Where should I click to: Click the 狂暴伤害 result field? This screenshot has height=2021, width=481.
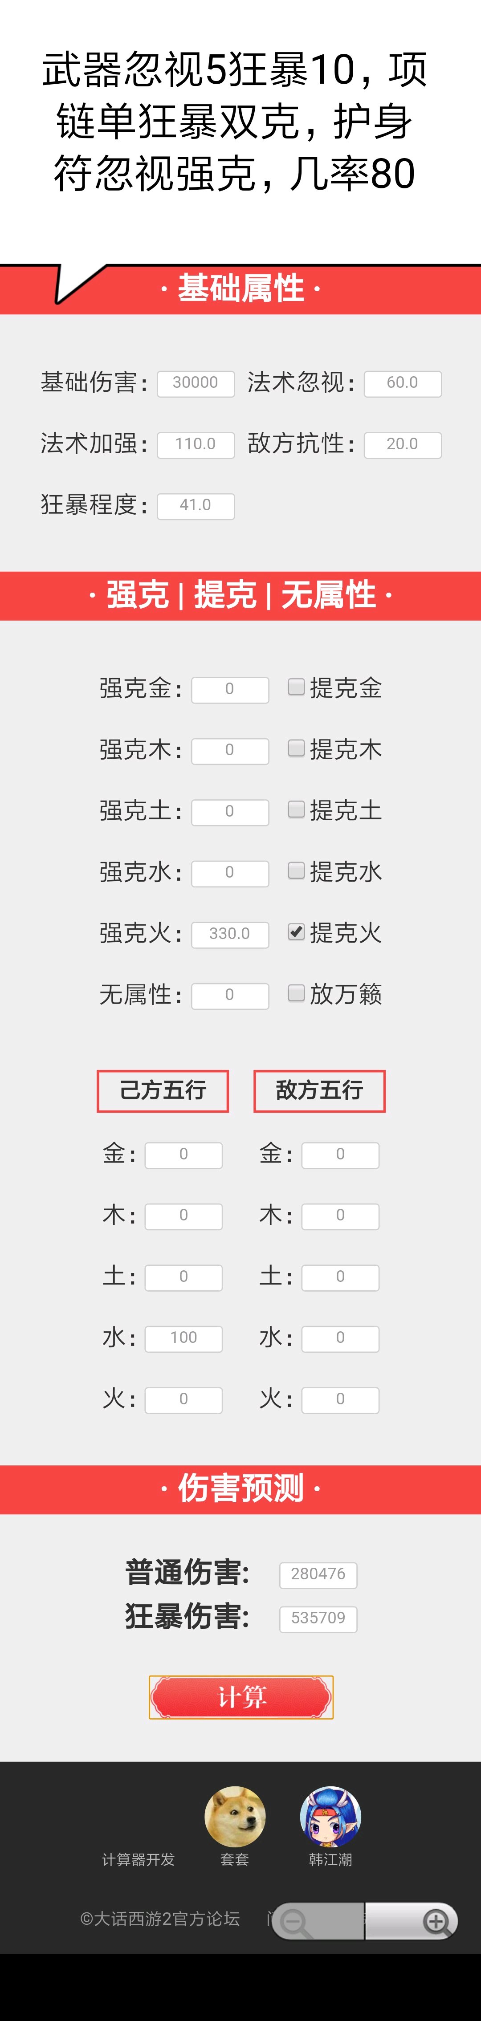(318, 1618)
